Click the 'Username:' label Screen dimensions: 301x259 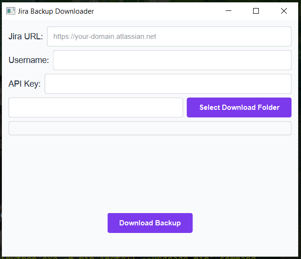29,60
